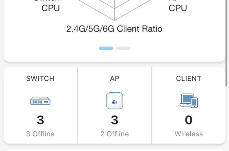Select the client count number 0
Screen dimensions: 229x151
coord(189,120)
